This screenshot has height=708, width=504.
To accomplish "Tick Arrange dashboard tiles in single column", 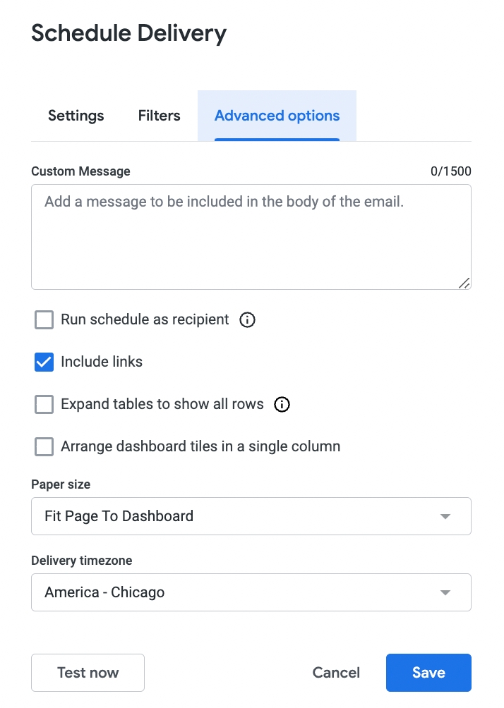I will click(44, 447).
